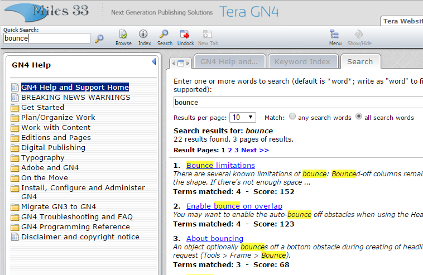Select the 'all search words' radio button
Screen dimensions: 423x275
(358, 116)
